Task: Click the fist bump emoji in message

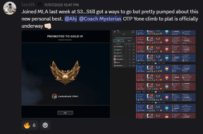Action: point(48,26)
